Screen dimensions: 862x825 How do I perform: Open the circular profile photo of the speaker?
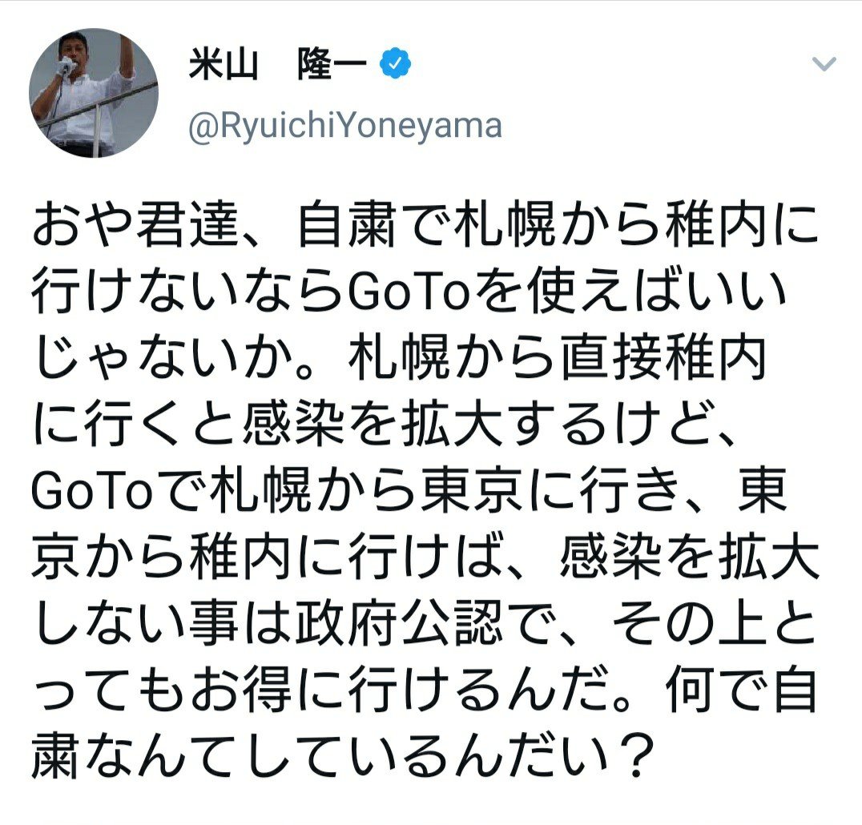coord(94,93)
